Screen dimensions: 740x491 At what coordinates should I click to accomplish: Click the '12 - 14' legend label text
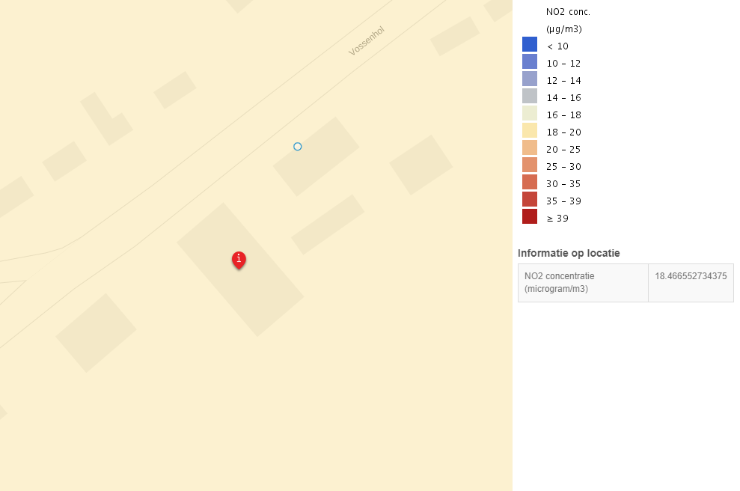[x=564, y=81]
